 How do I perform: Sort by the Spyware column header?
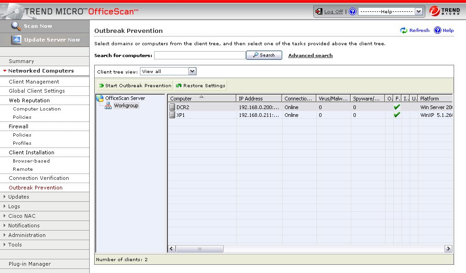click(x=368, y=98)
